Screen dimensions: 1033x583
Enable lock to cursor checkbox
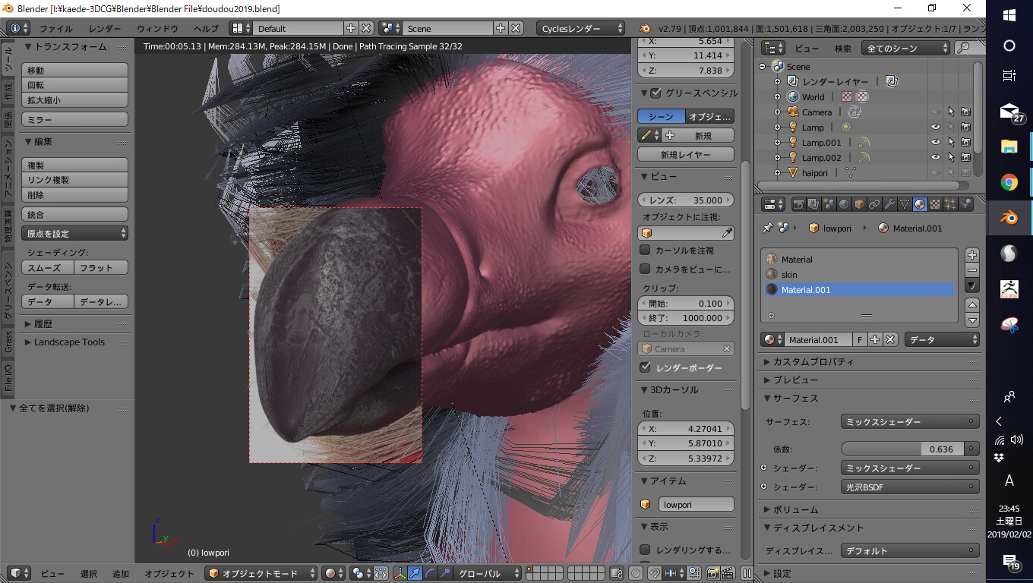coord(645,250)
